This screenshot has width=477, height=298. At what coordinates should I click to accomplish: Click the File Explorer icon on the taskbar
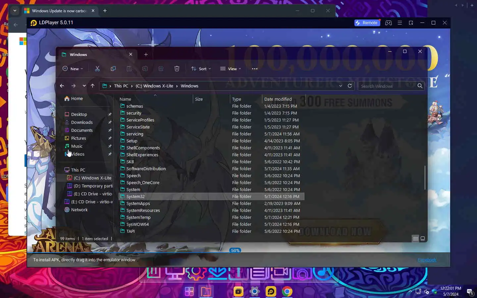[x=206, y=291]
